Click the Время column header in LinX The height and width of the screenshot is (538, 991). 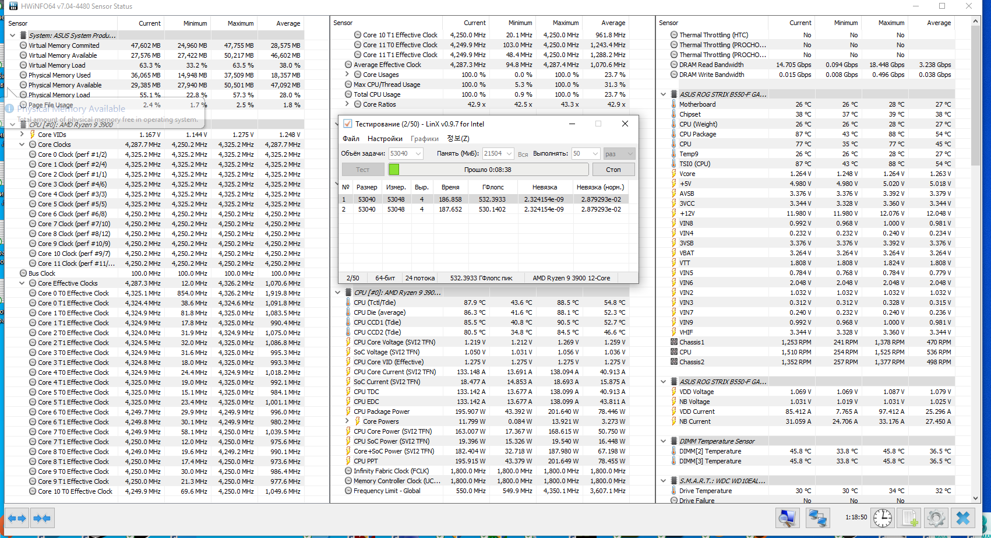click(x=450, y=187)
